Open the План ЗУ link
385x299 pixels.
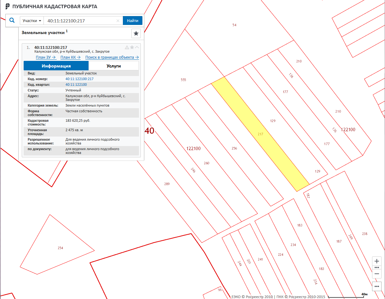[46, 57]
